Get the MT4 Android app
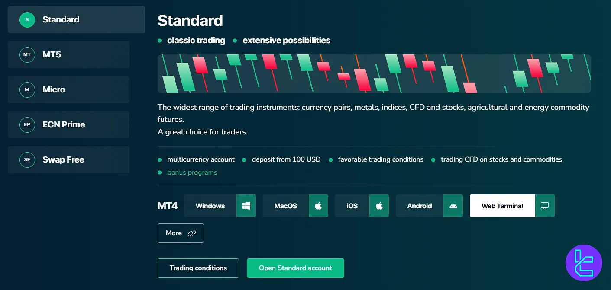The width and height of the screenshot is (611, 290). (429, 206)
